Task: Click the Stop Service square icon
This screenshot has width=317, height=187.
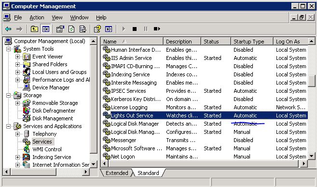Action: [135, 29]
